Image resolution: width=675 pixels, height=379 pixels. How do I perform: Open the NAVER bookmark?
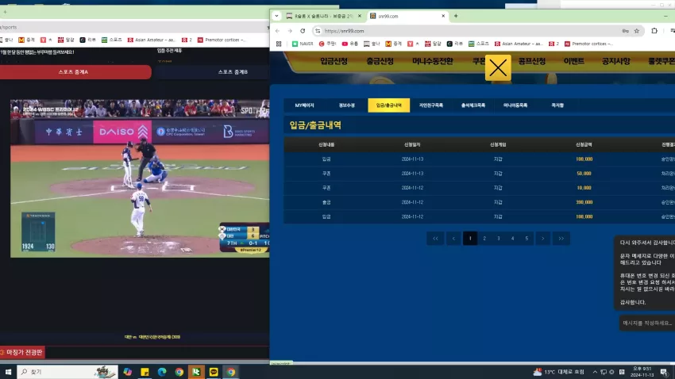[303, 44]
